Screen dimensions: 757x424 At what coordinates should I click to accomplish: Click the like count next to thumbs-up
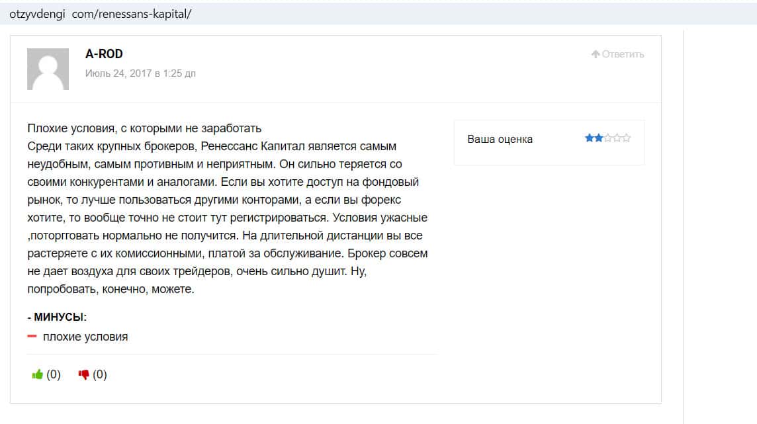(x=54, y=375)
